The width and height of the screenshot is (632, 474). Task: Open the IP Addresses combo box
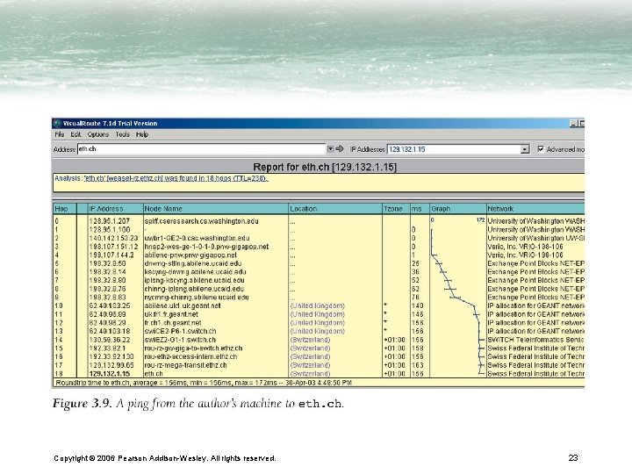[x=458, y=149]
